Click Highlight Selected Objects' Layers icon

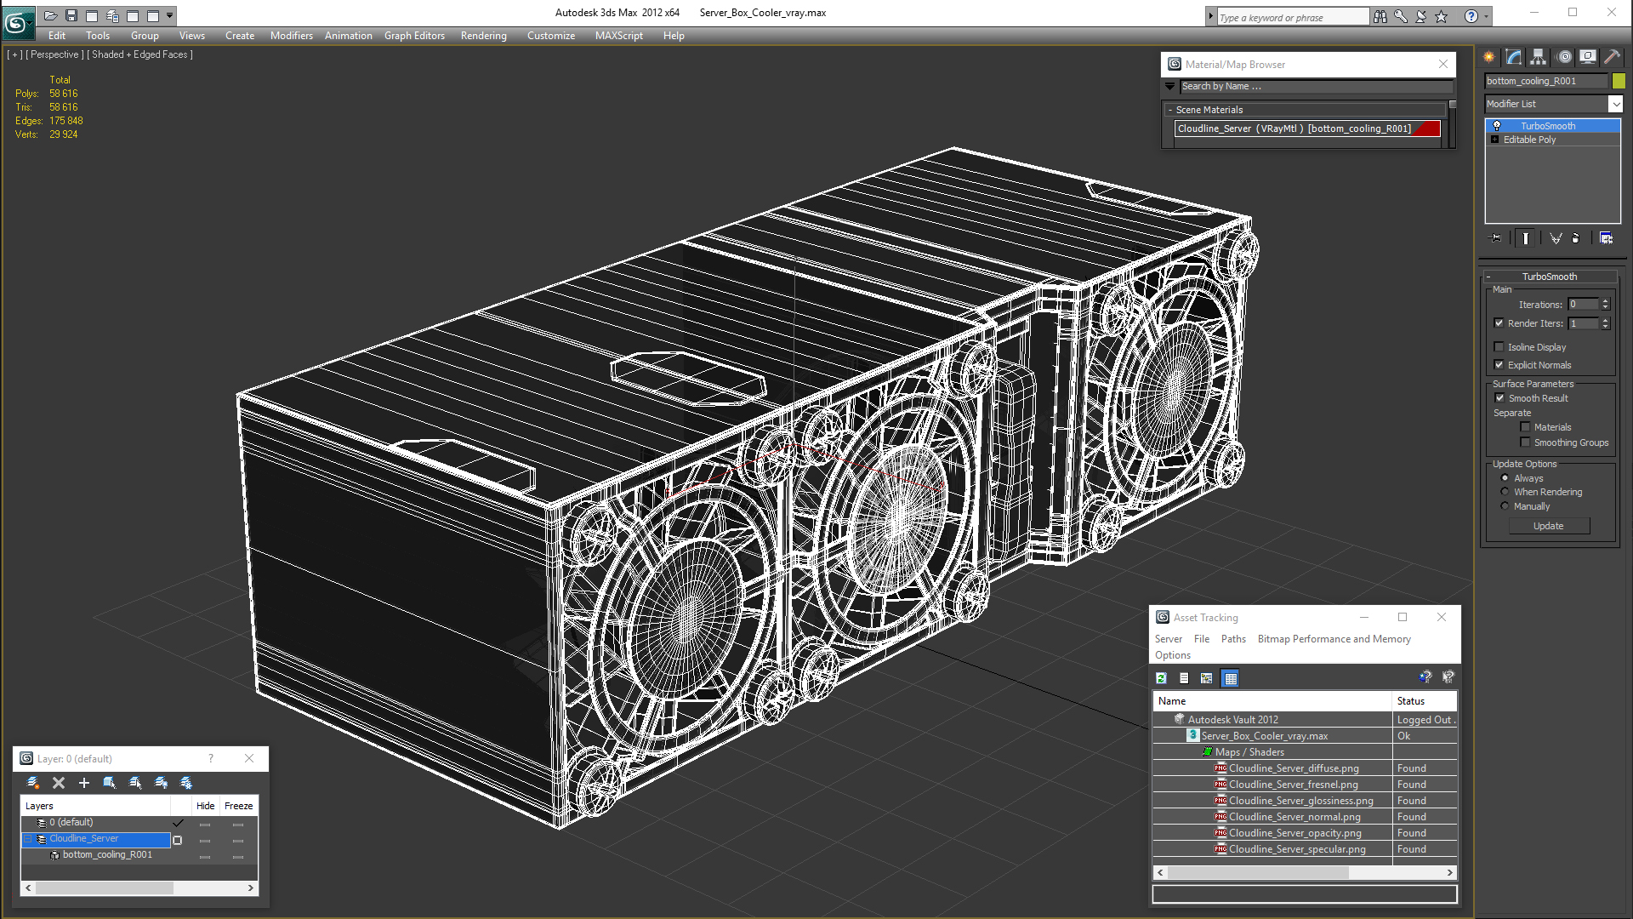coord(135,783)
